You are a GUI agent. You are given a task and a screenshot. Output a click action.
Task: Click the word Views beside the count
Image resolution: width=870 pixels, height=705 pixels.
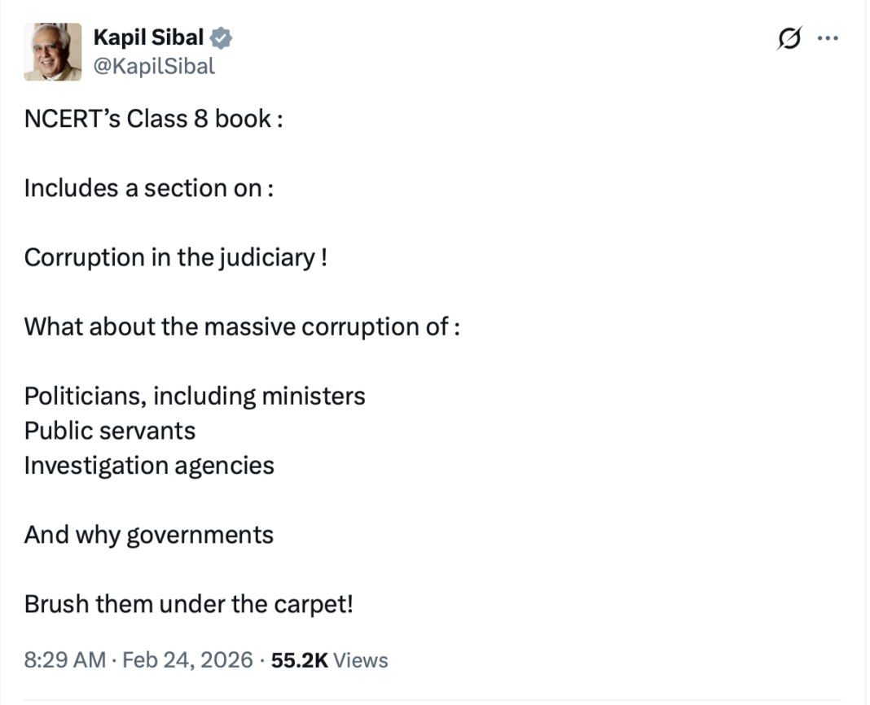(361, 659)
